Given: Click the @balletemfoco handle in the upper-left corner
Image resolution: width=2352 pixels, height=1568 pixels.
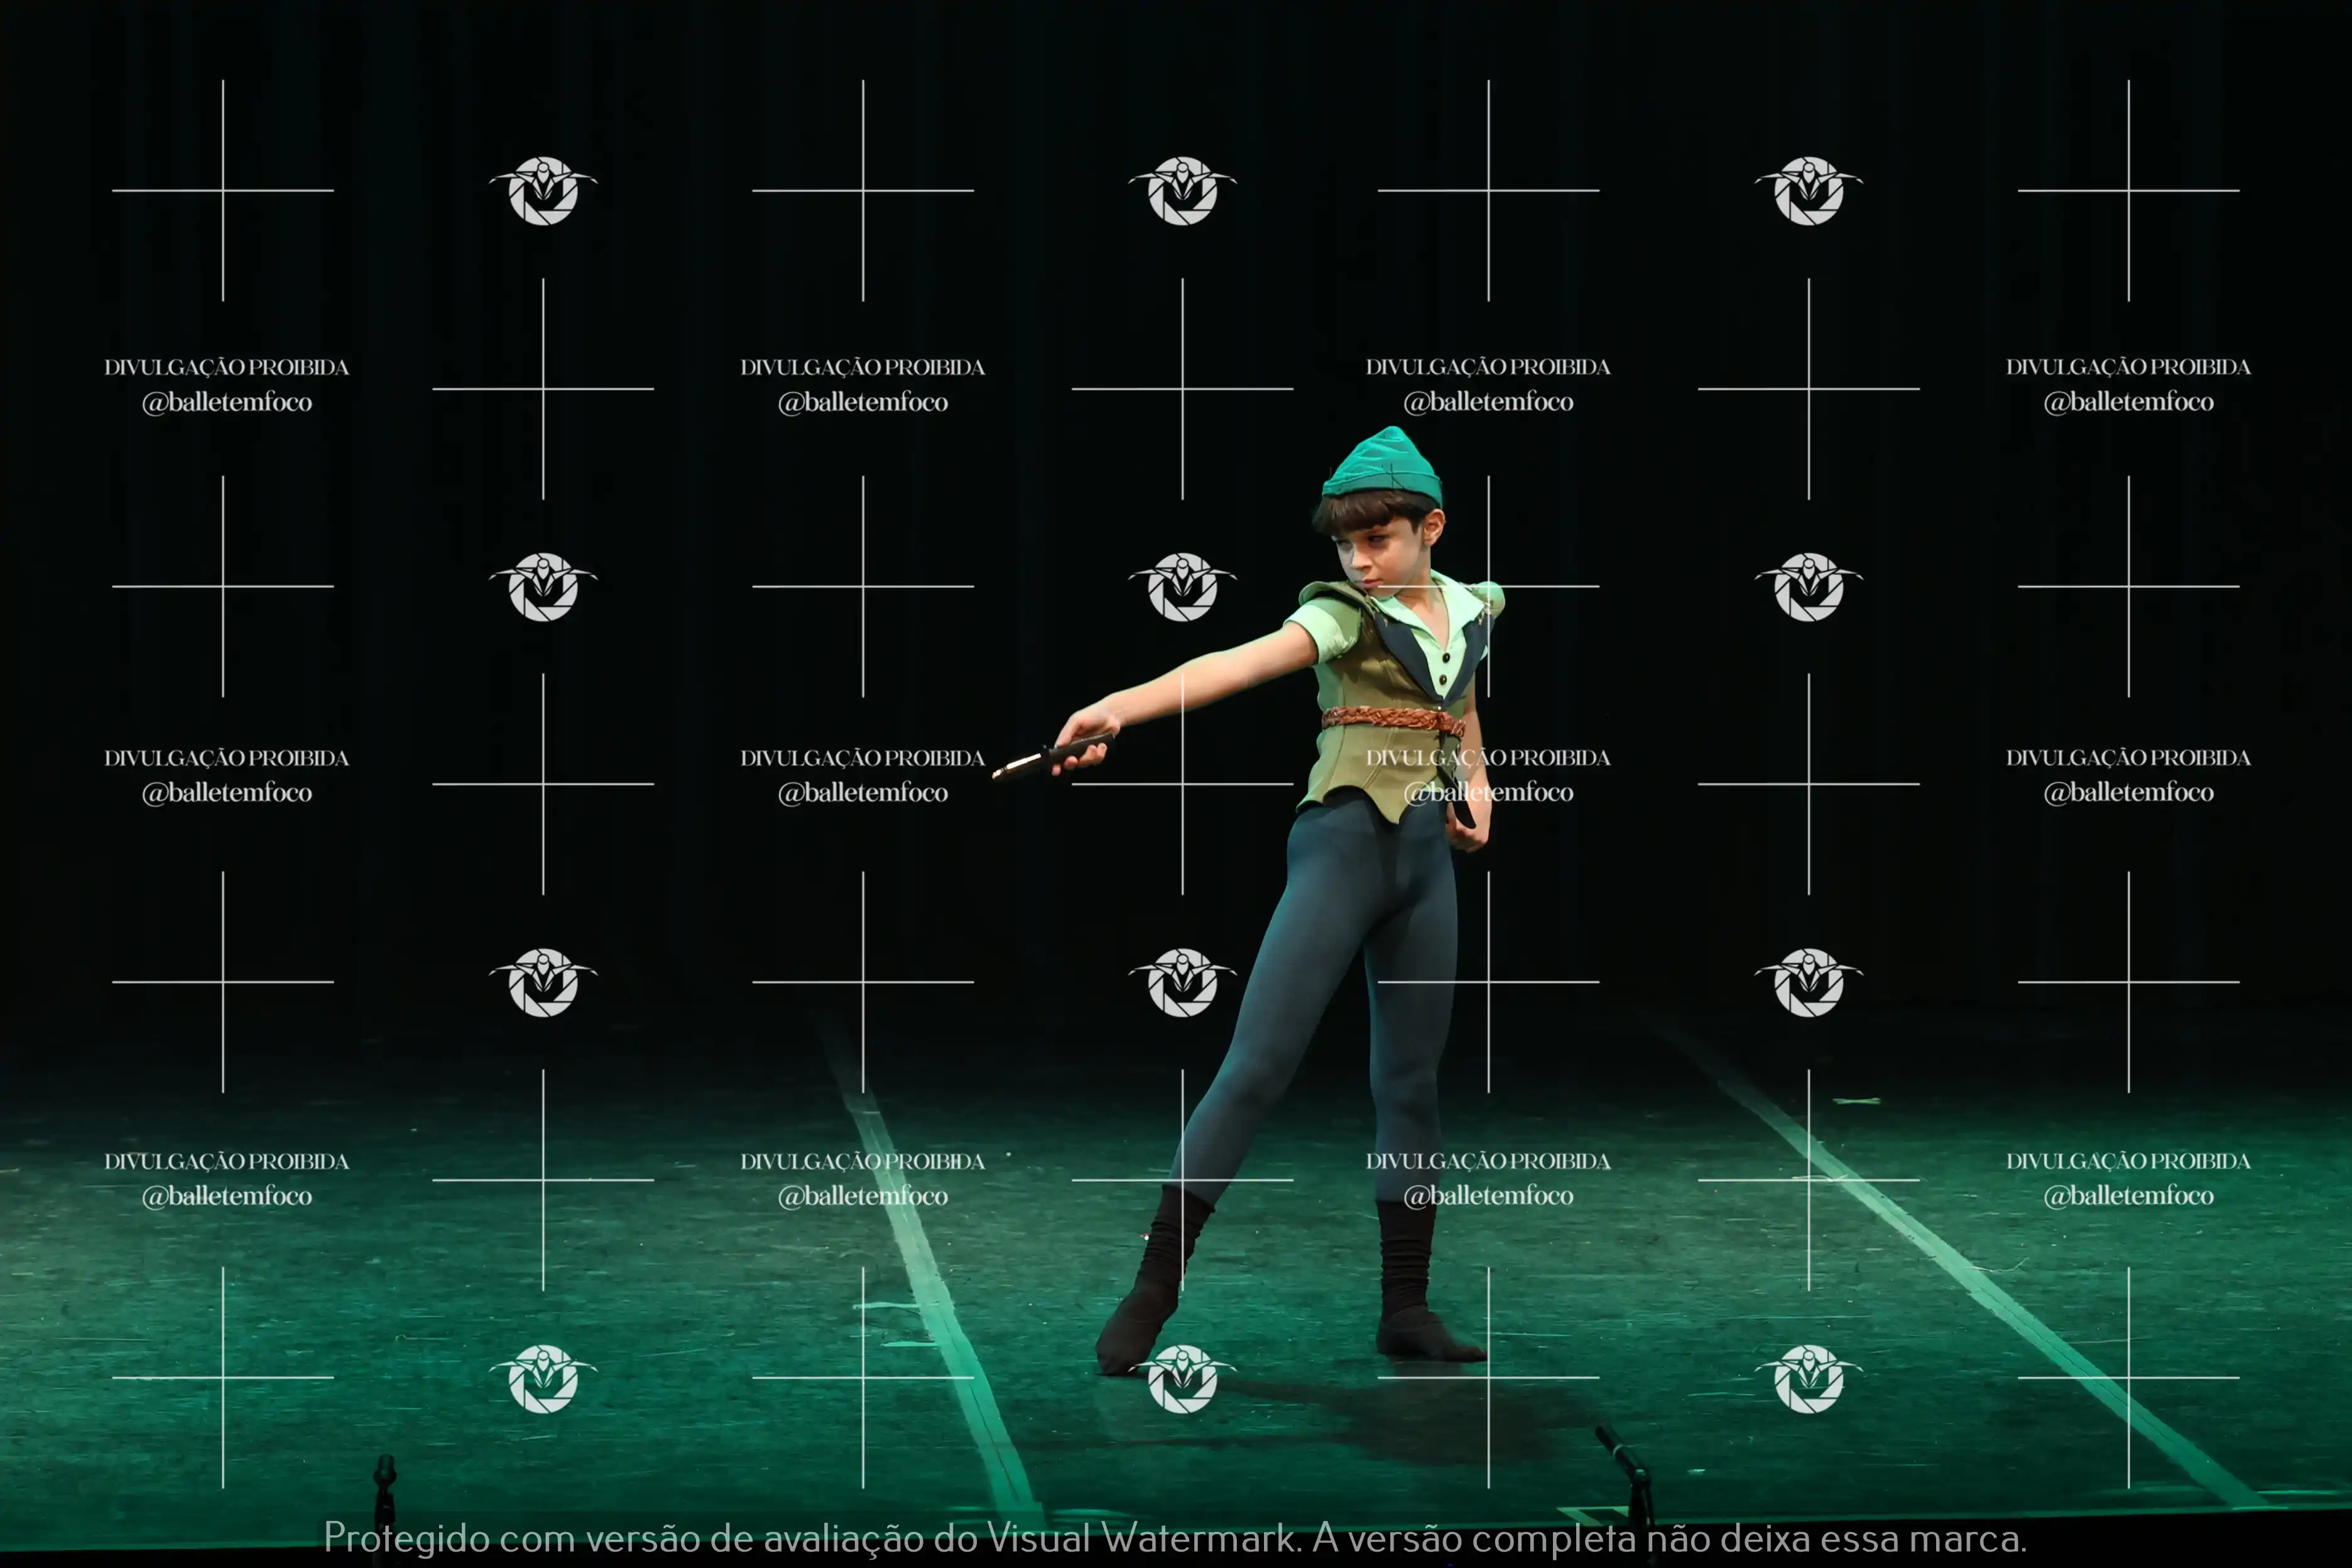Looking at the screenshot, I should 227,402.
